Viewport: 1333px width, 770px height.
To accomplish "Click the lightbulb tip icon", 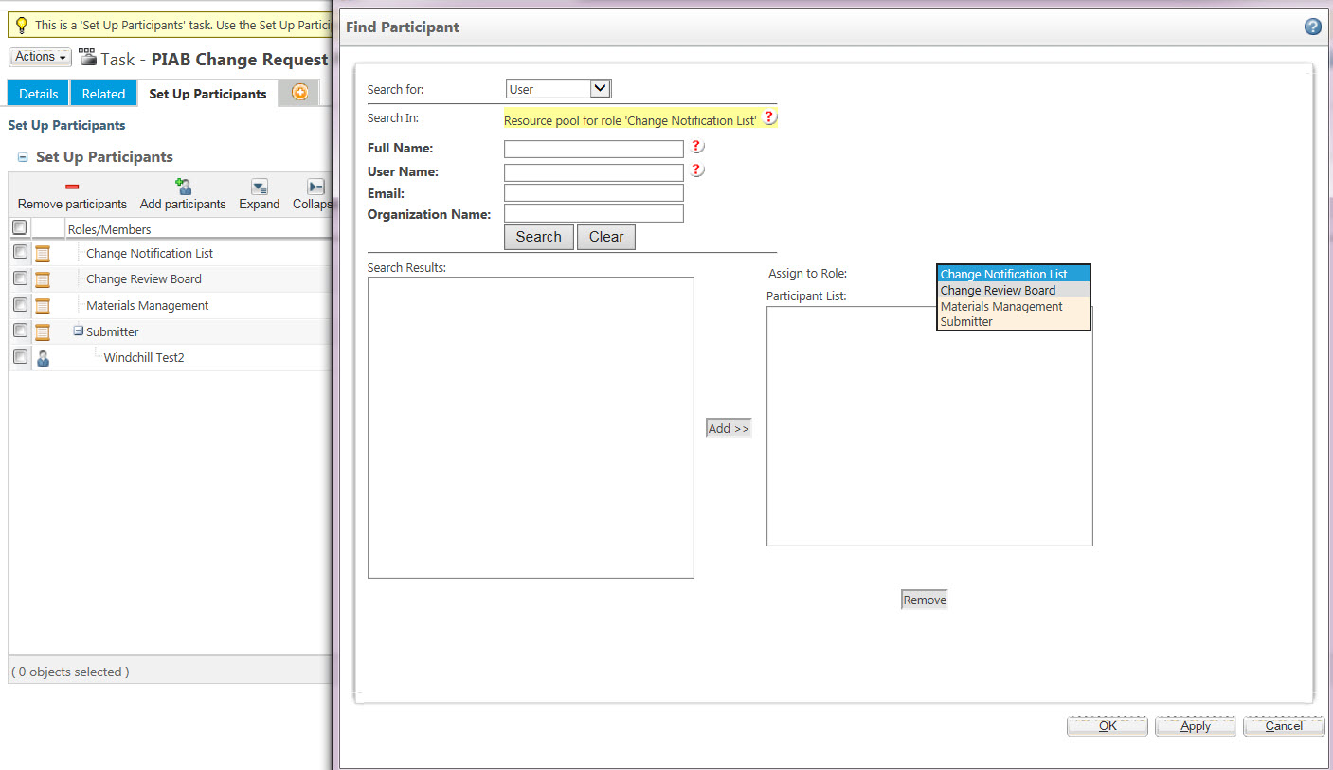I will pos(22,26).
